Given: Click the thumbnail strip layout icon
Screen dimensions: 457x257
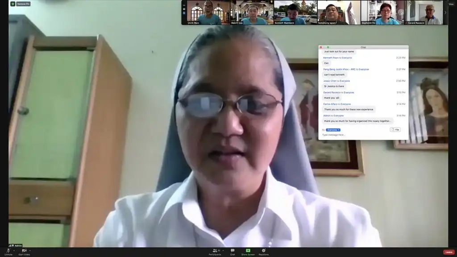Looking at the screenshot, I should (x=184, y=13).
